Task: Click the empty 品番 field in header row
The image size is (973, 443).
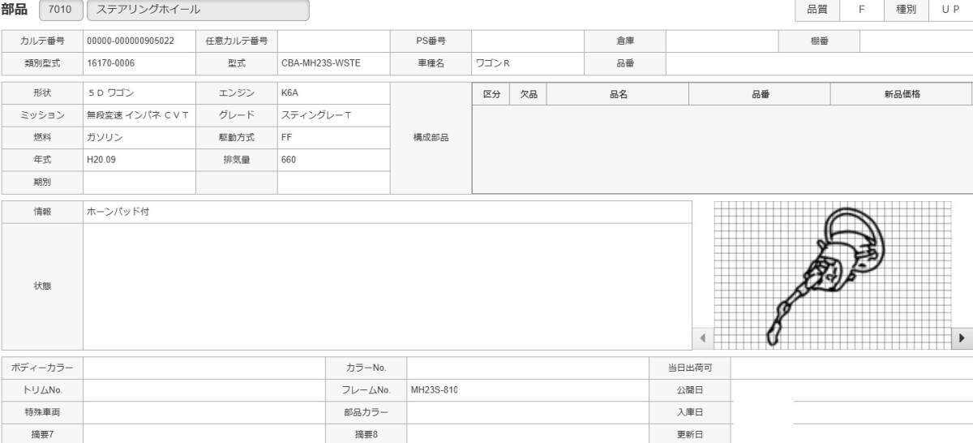Action: pyautogui.click(x=820, y=63)
